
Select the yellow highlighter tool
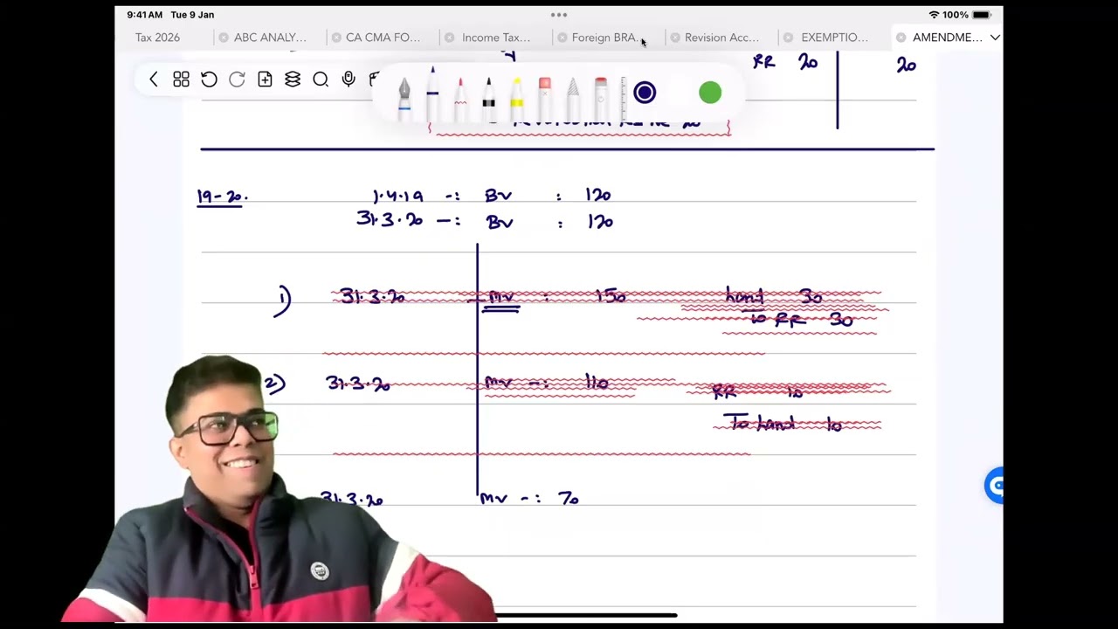tap(516, 98)
